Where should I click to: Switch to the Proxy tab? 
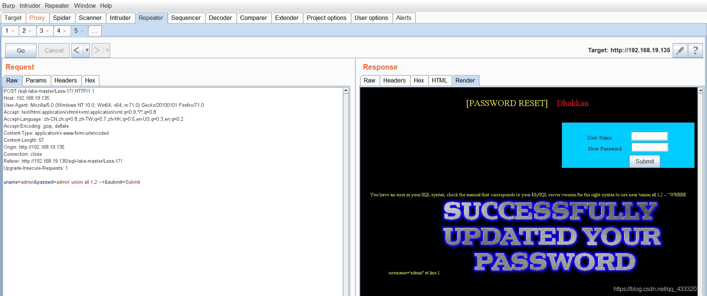[37, 18]
